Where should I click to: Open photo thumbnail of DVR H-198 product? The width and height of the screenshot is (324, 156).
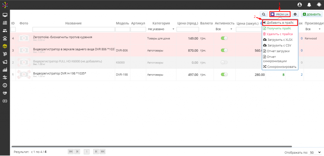[x=24, y=75]
